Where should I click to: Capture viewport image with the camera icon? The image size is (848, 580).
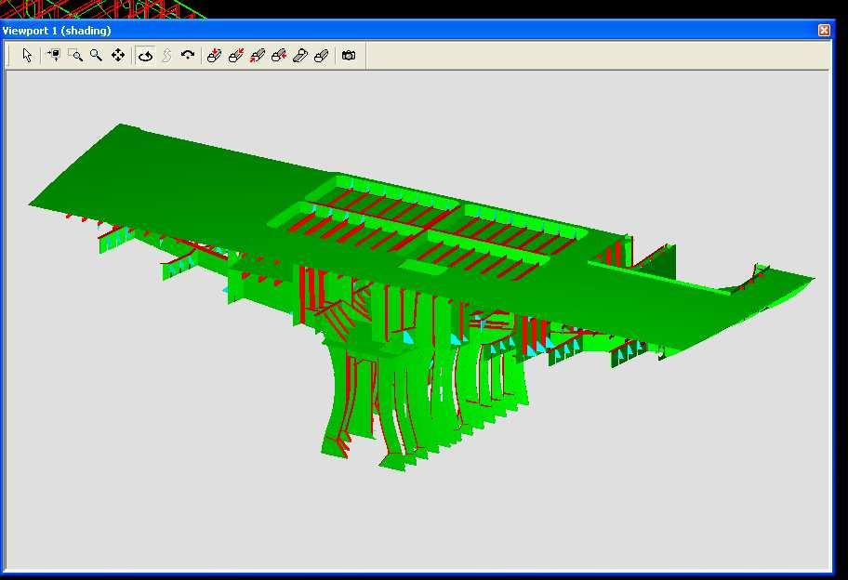coord(349,55)
